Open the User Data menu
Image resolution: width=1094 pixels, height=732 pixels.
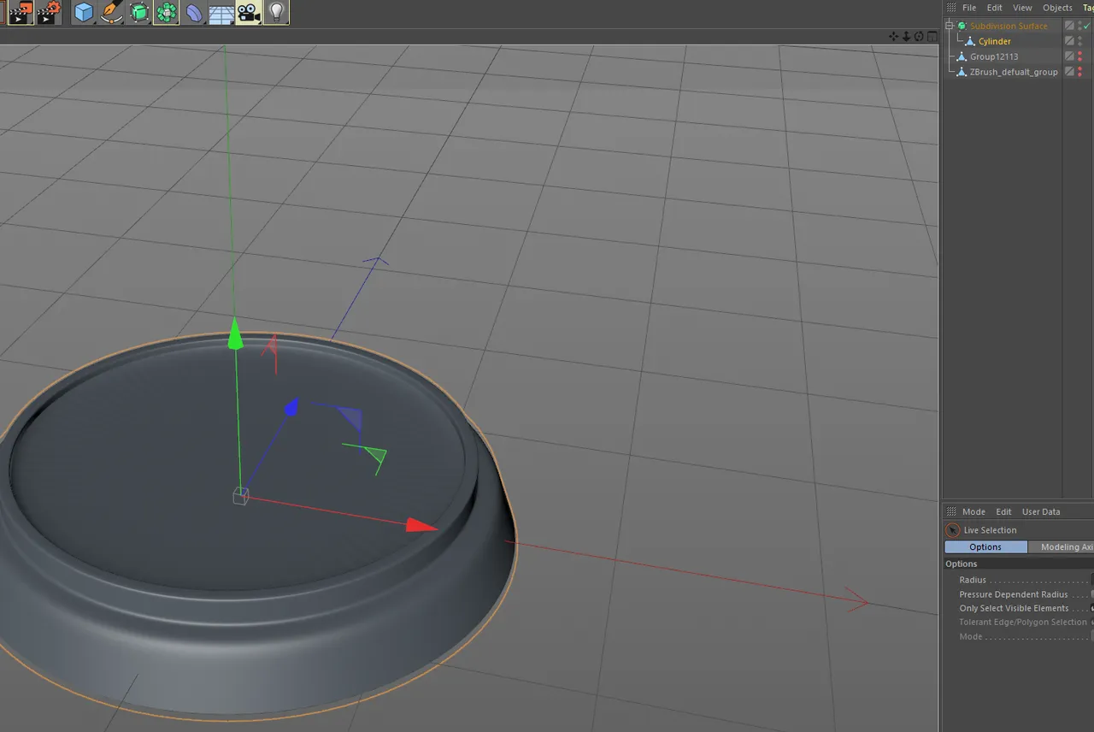click(x=1041, y=511)
